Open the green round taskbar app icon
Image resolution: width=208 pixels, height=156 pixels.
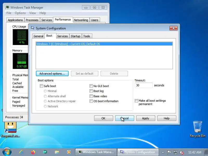tap(45, 152)
